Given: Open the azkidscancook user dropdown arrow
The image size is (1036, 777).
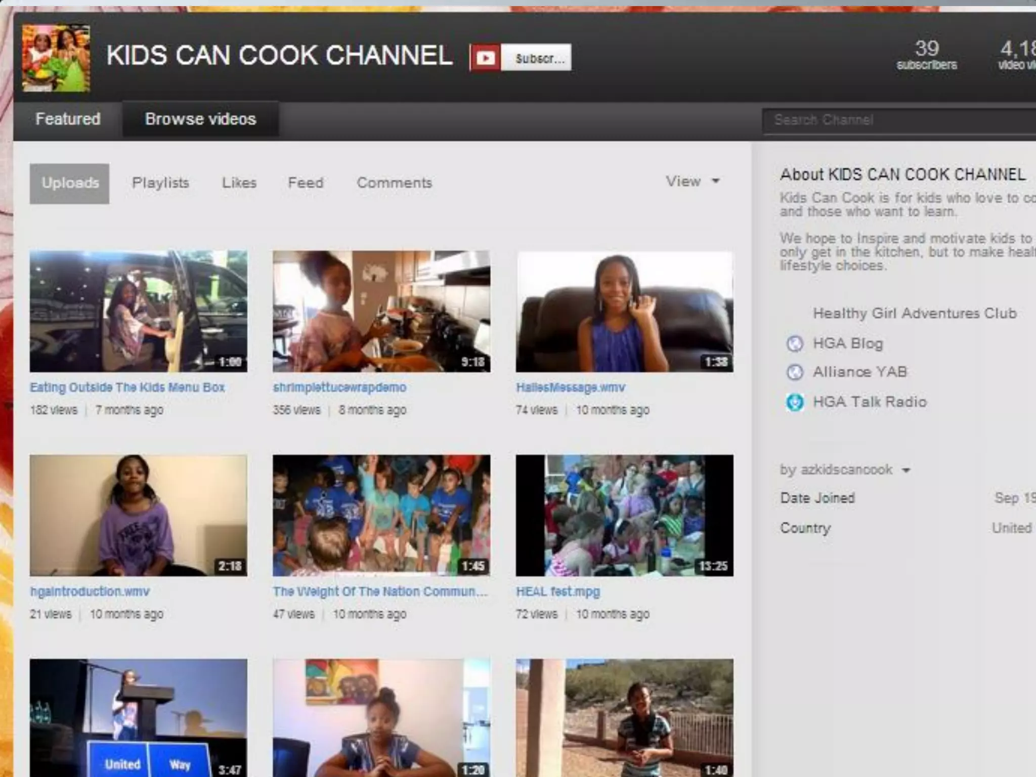Looking at the screenshot, I should pyautogui.click(x=906, y=470).
